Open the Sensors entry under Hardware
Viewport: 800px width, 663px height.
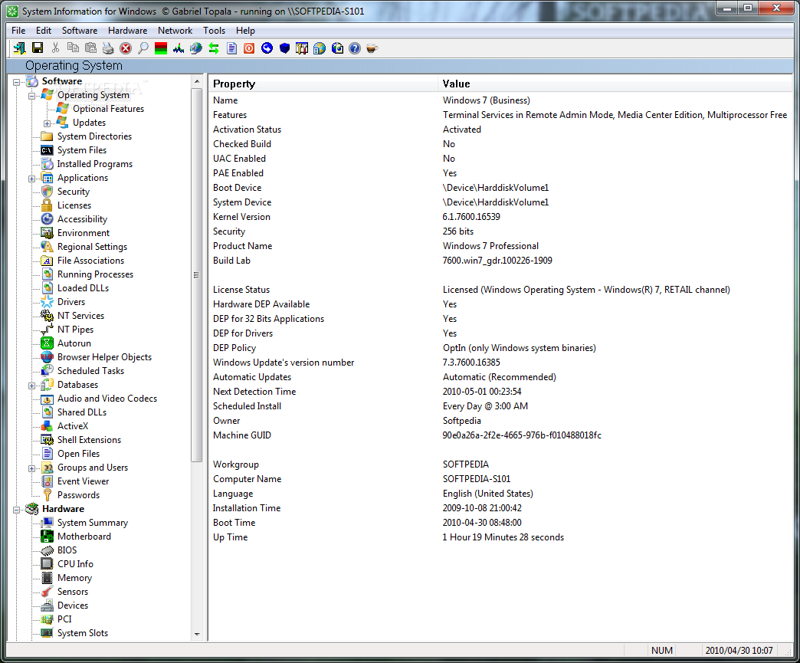coord(72,591)
